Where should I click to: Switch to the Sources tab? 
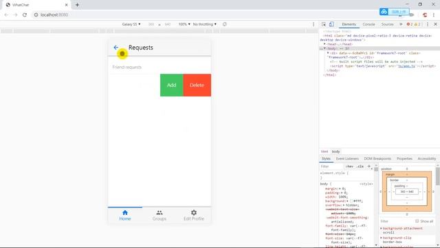[387, 24]
